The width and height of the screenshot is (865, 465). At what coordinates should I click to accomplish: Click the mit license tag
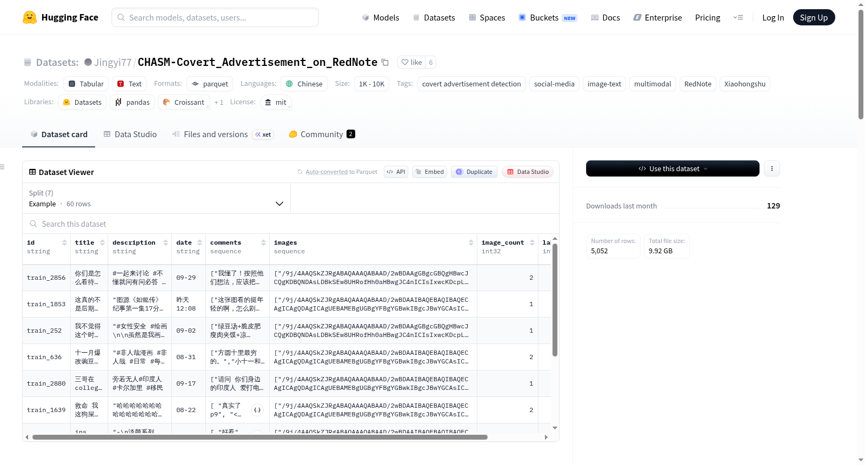point(276,102)
